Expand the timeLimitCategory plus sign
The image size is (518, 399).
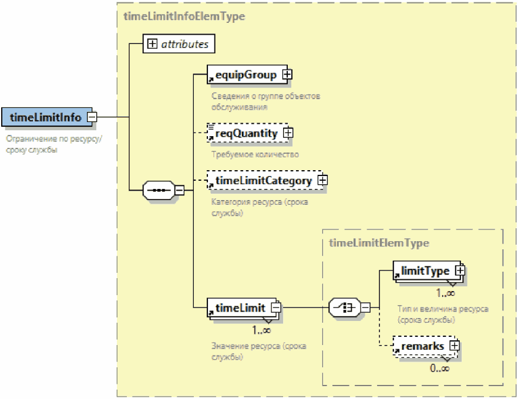point(322,181)
